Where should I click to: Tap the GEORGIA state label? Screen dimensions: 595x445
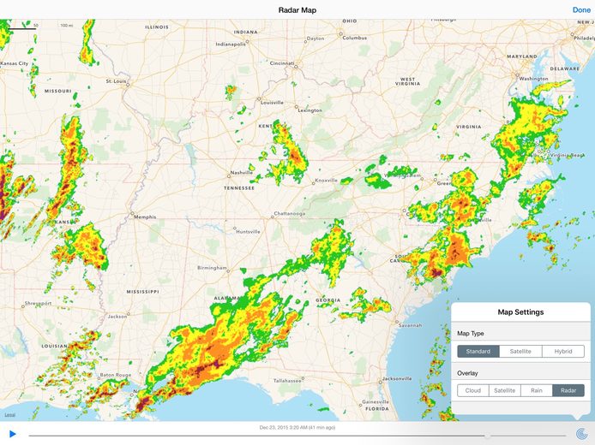328,300
